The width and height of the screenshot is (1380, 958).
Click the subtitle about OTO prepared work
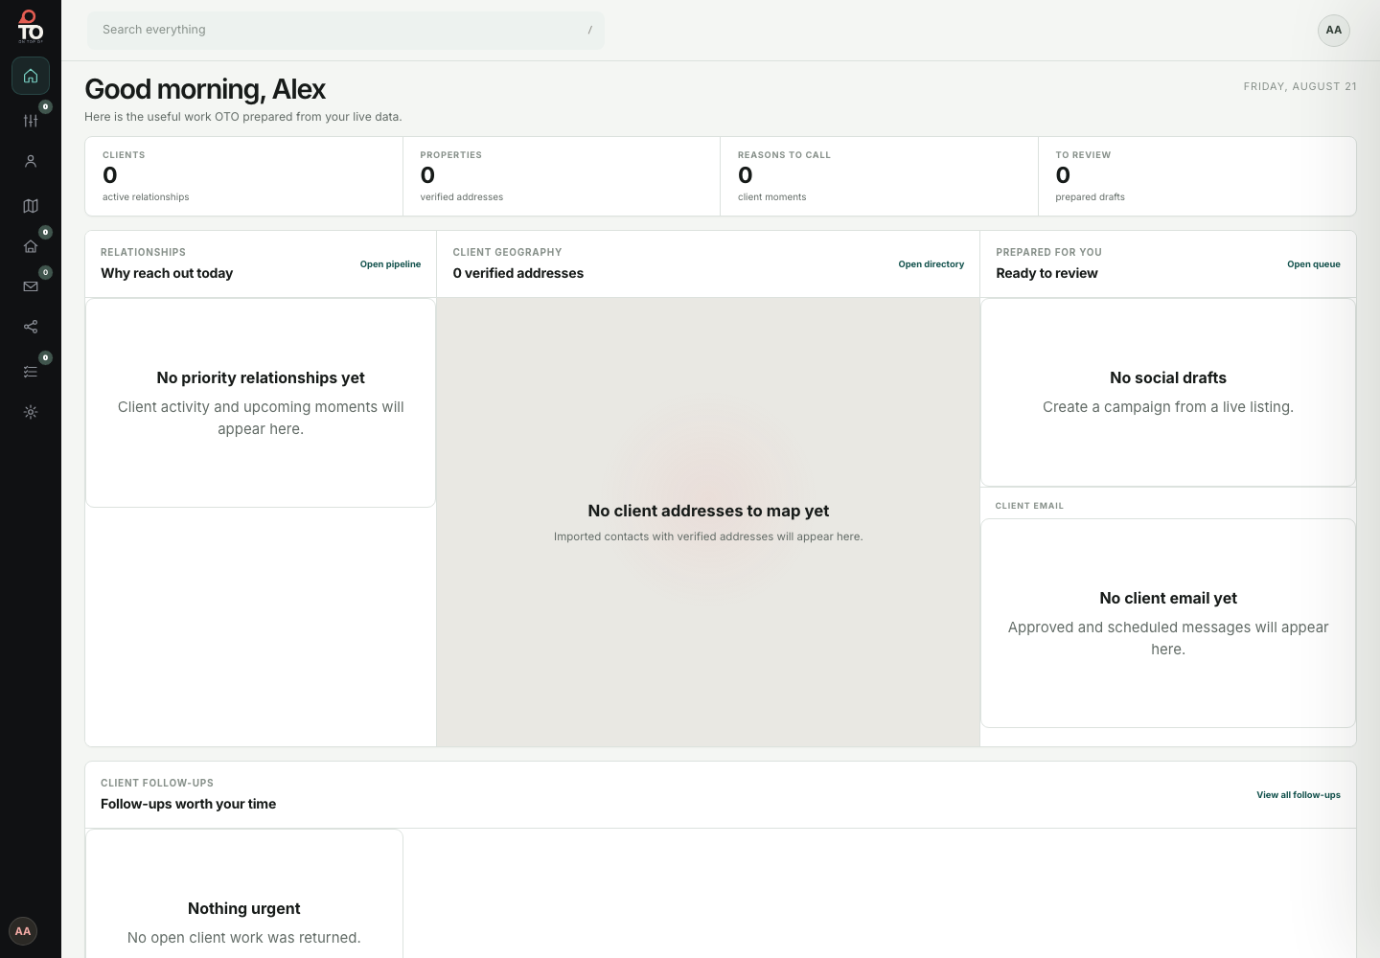[243, 117]
